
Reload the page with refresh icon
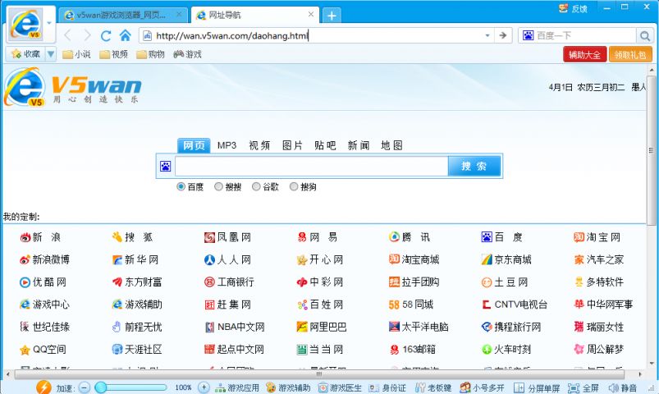(x=106, y=36)
